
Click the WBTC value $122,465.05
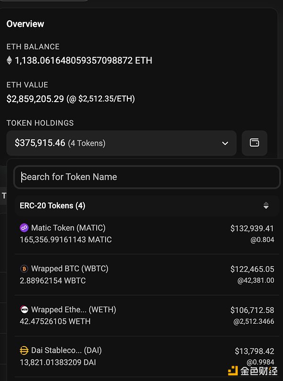click(x=252, y=269)
